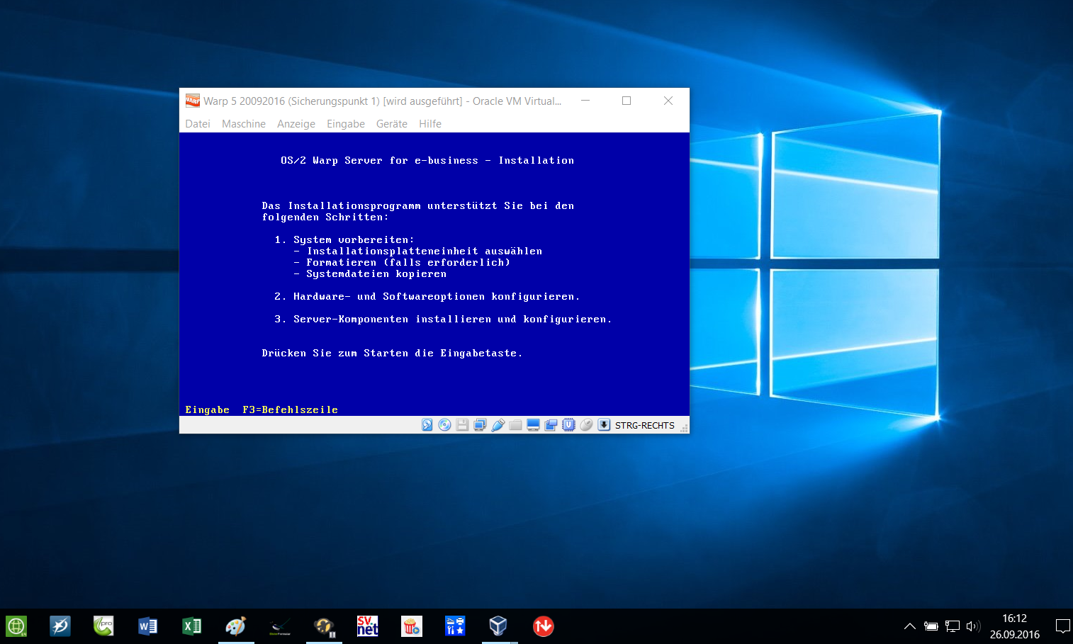Click 'Formatieren (falls erforderlich)' line
1073x644 pixels.
click(402, 263)
